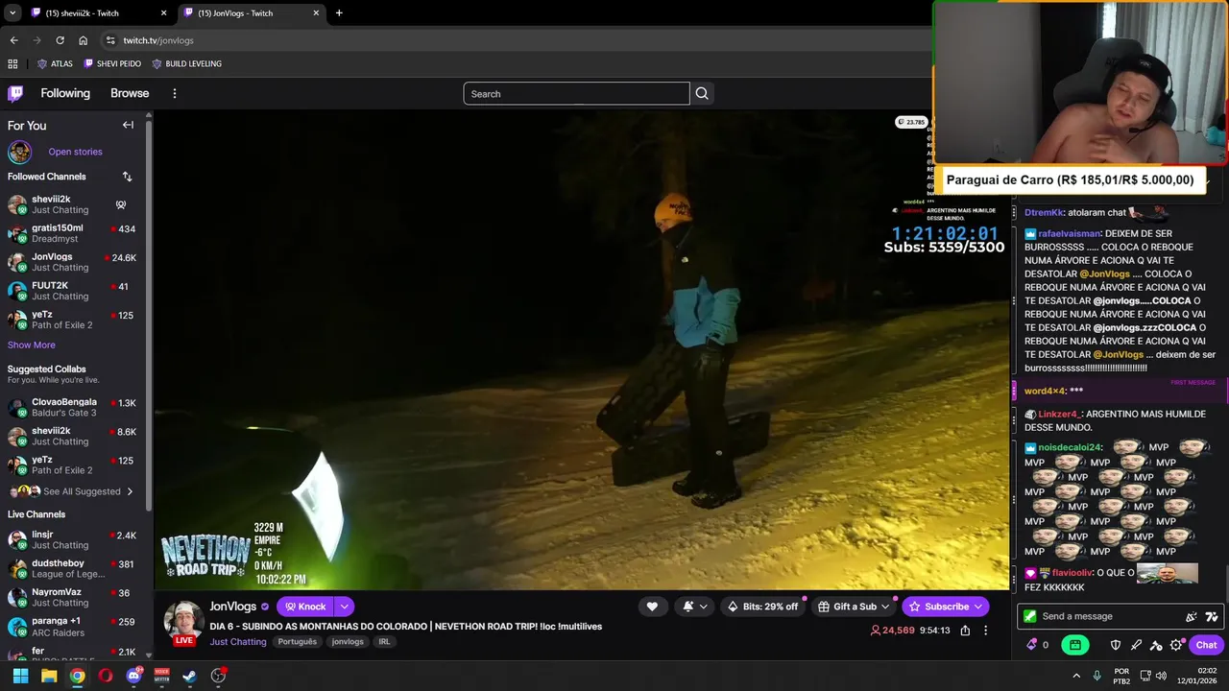Viewport: 1229px width, 691px height.
Task: Click the Knock button
Action: click(305, 607)
